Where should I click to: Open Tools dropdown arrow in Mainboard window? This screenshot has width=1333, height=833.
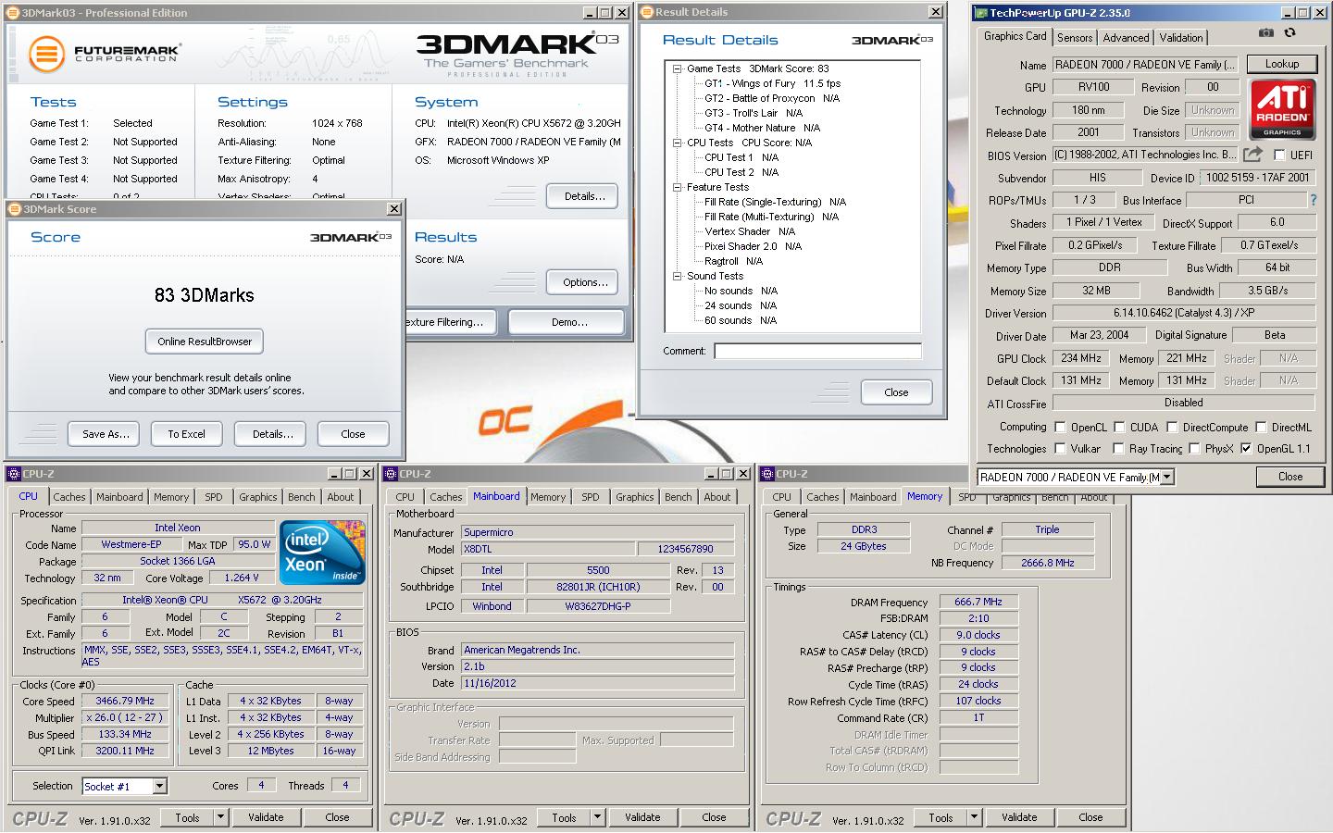597,817
